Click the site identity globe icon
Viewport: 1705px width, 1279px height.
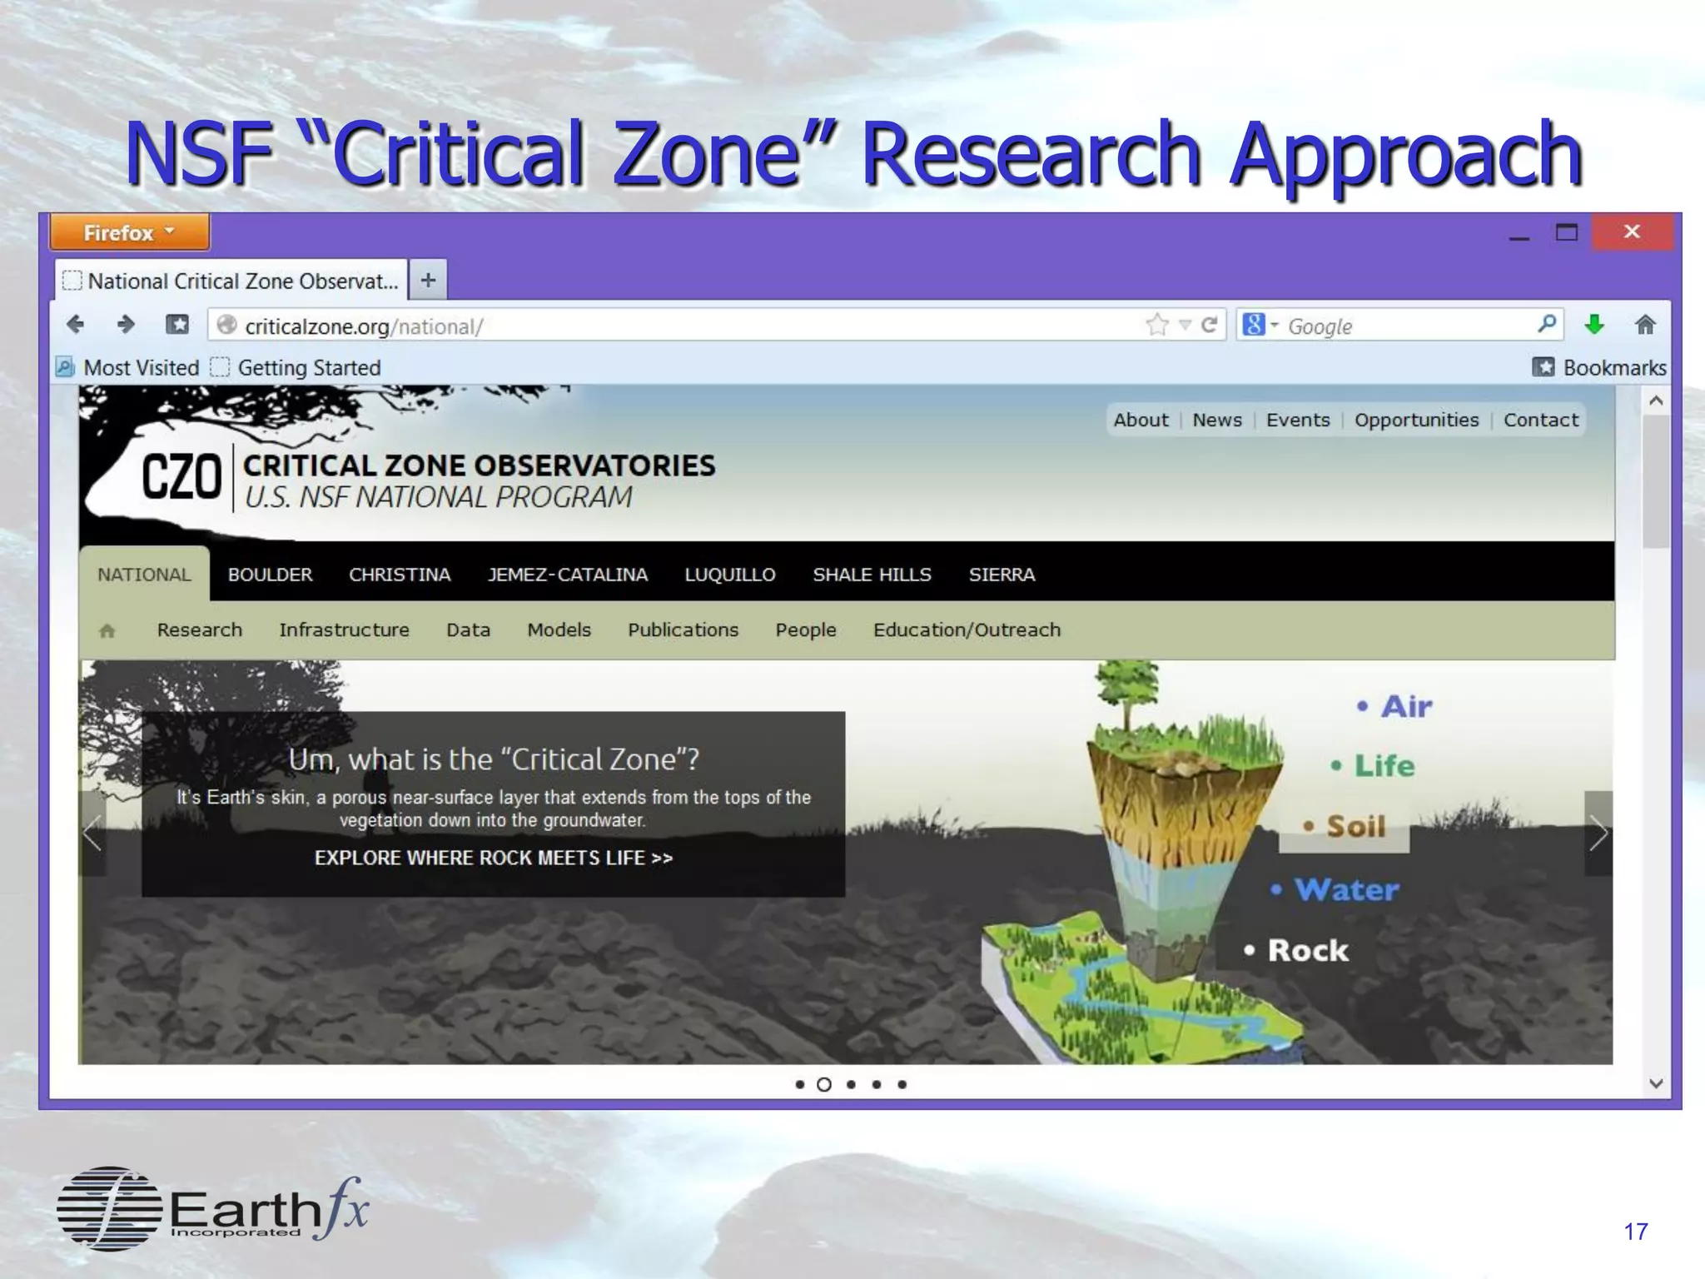click(226, 325)
